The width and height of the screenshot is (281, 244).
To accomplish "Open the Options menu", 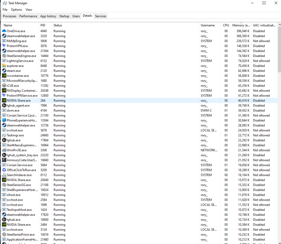I will pyautogui.click(x=17, y=10).
